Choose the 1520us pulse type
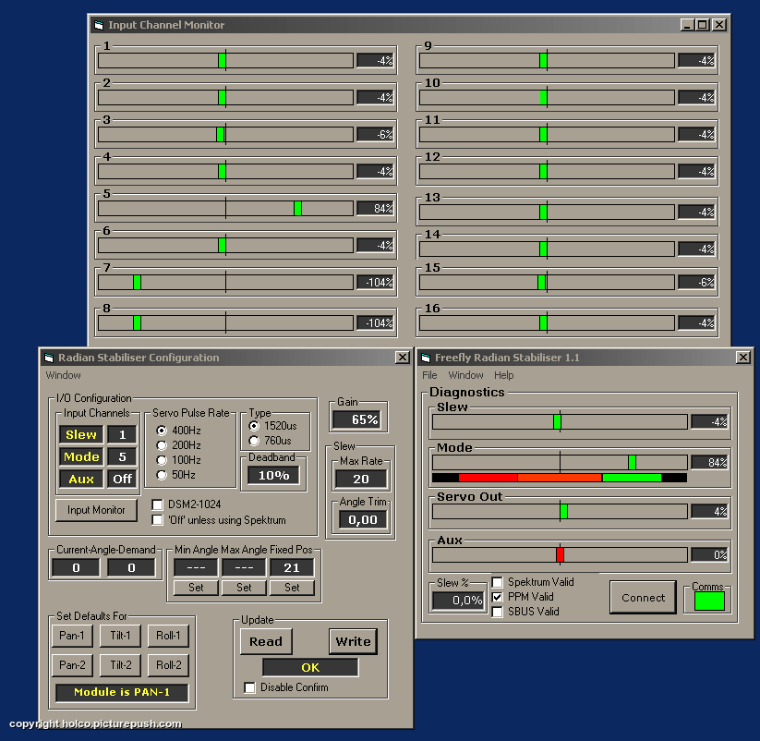760x741 pixels. point(254,426)
